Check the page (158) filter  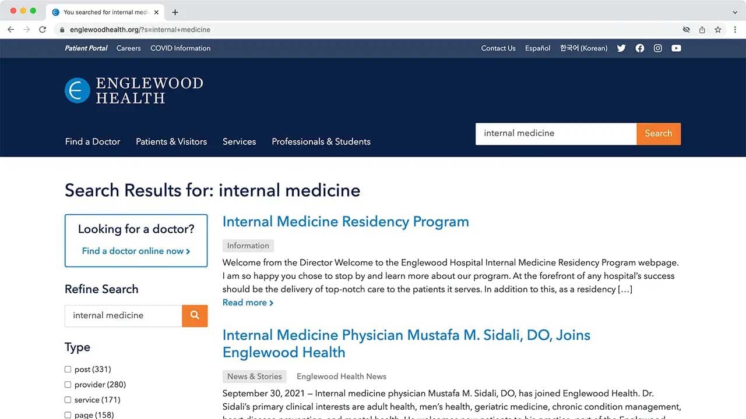click(x=68, y=415)
